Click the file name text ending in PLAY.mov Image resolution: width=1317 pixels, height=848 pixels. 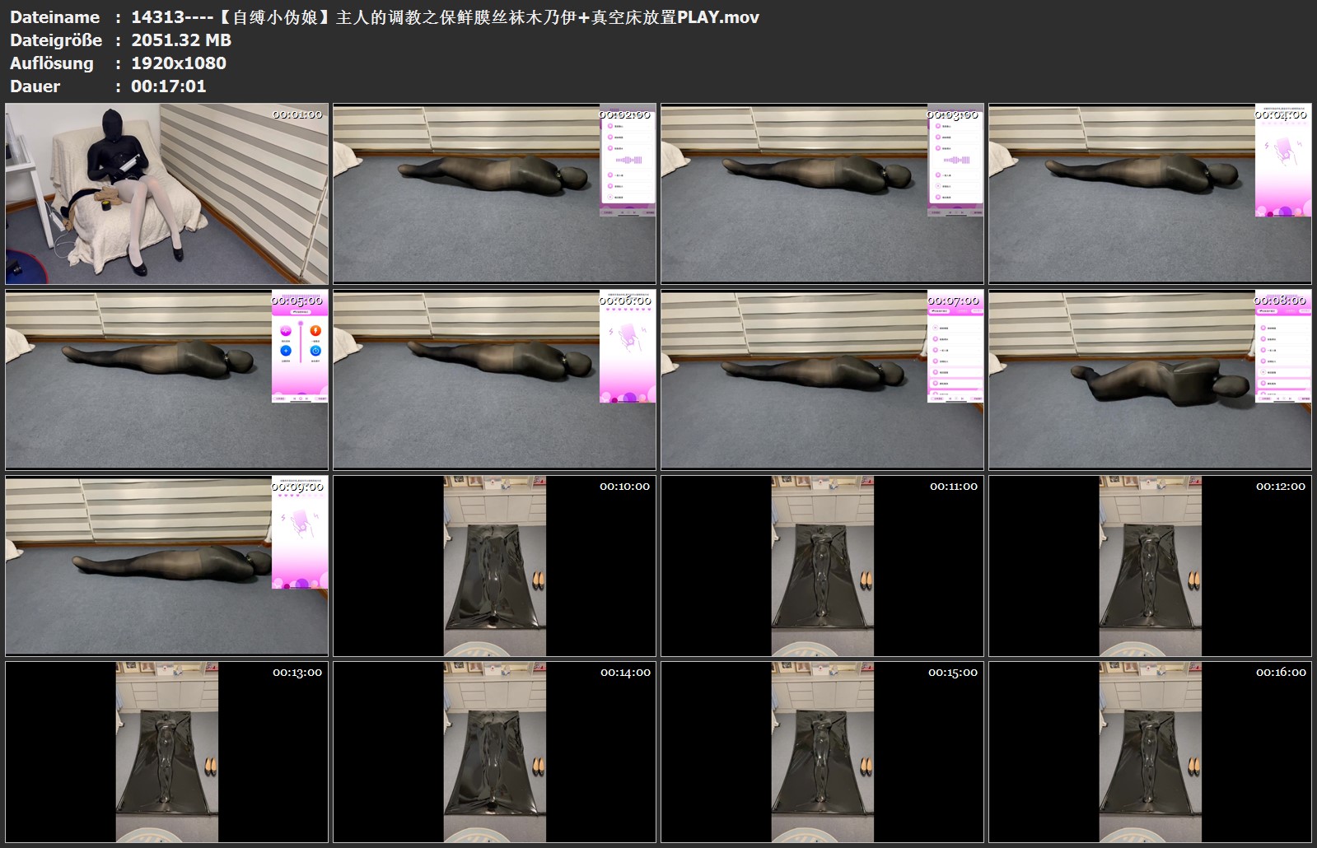pyautogui.click(x=445, y=17)
